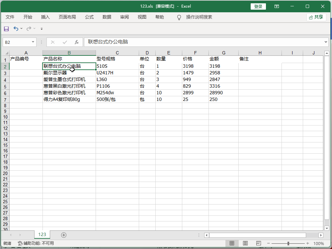Open the Insert Function dialog
Screen dimensions: 332x249
(77, 42)
